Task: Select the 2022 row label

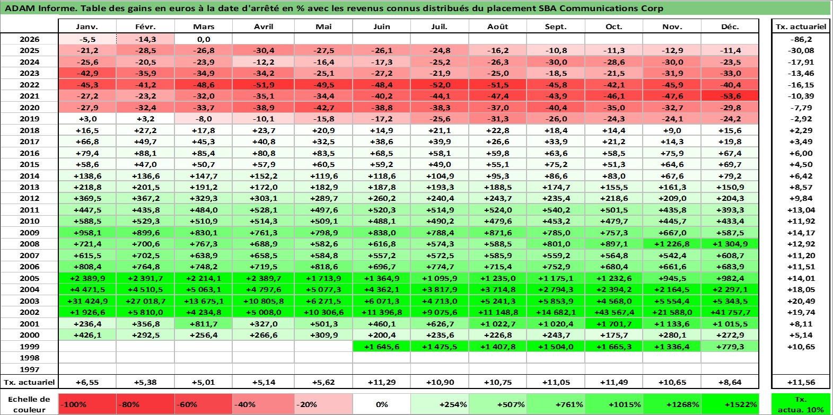Action: [x=29, y=85]
